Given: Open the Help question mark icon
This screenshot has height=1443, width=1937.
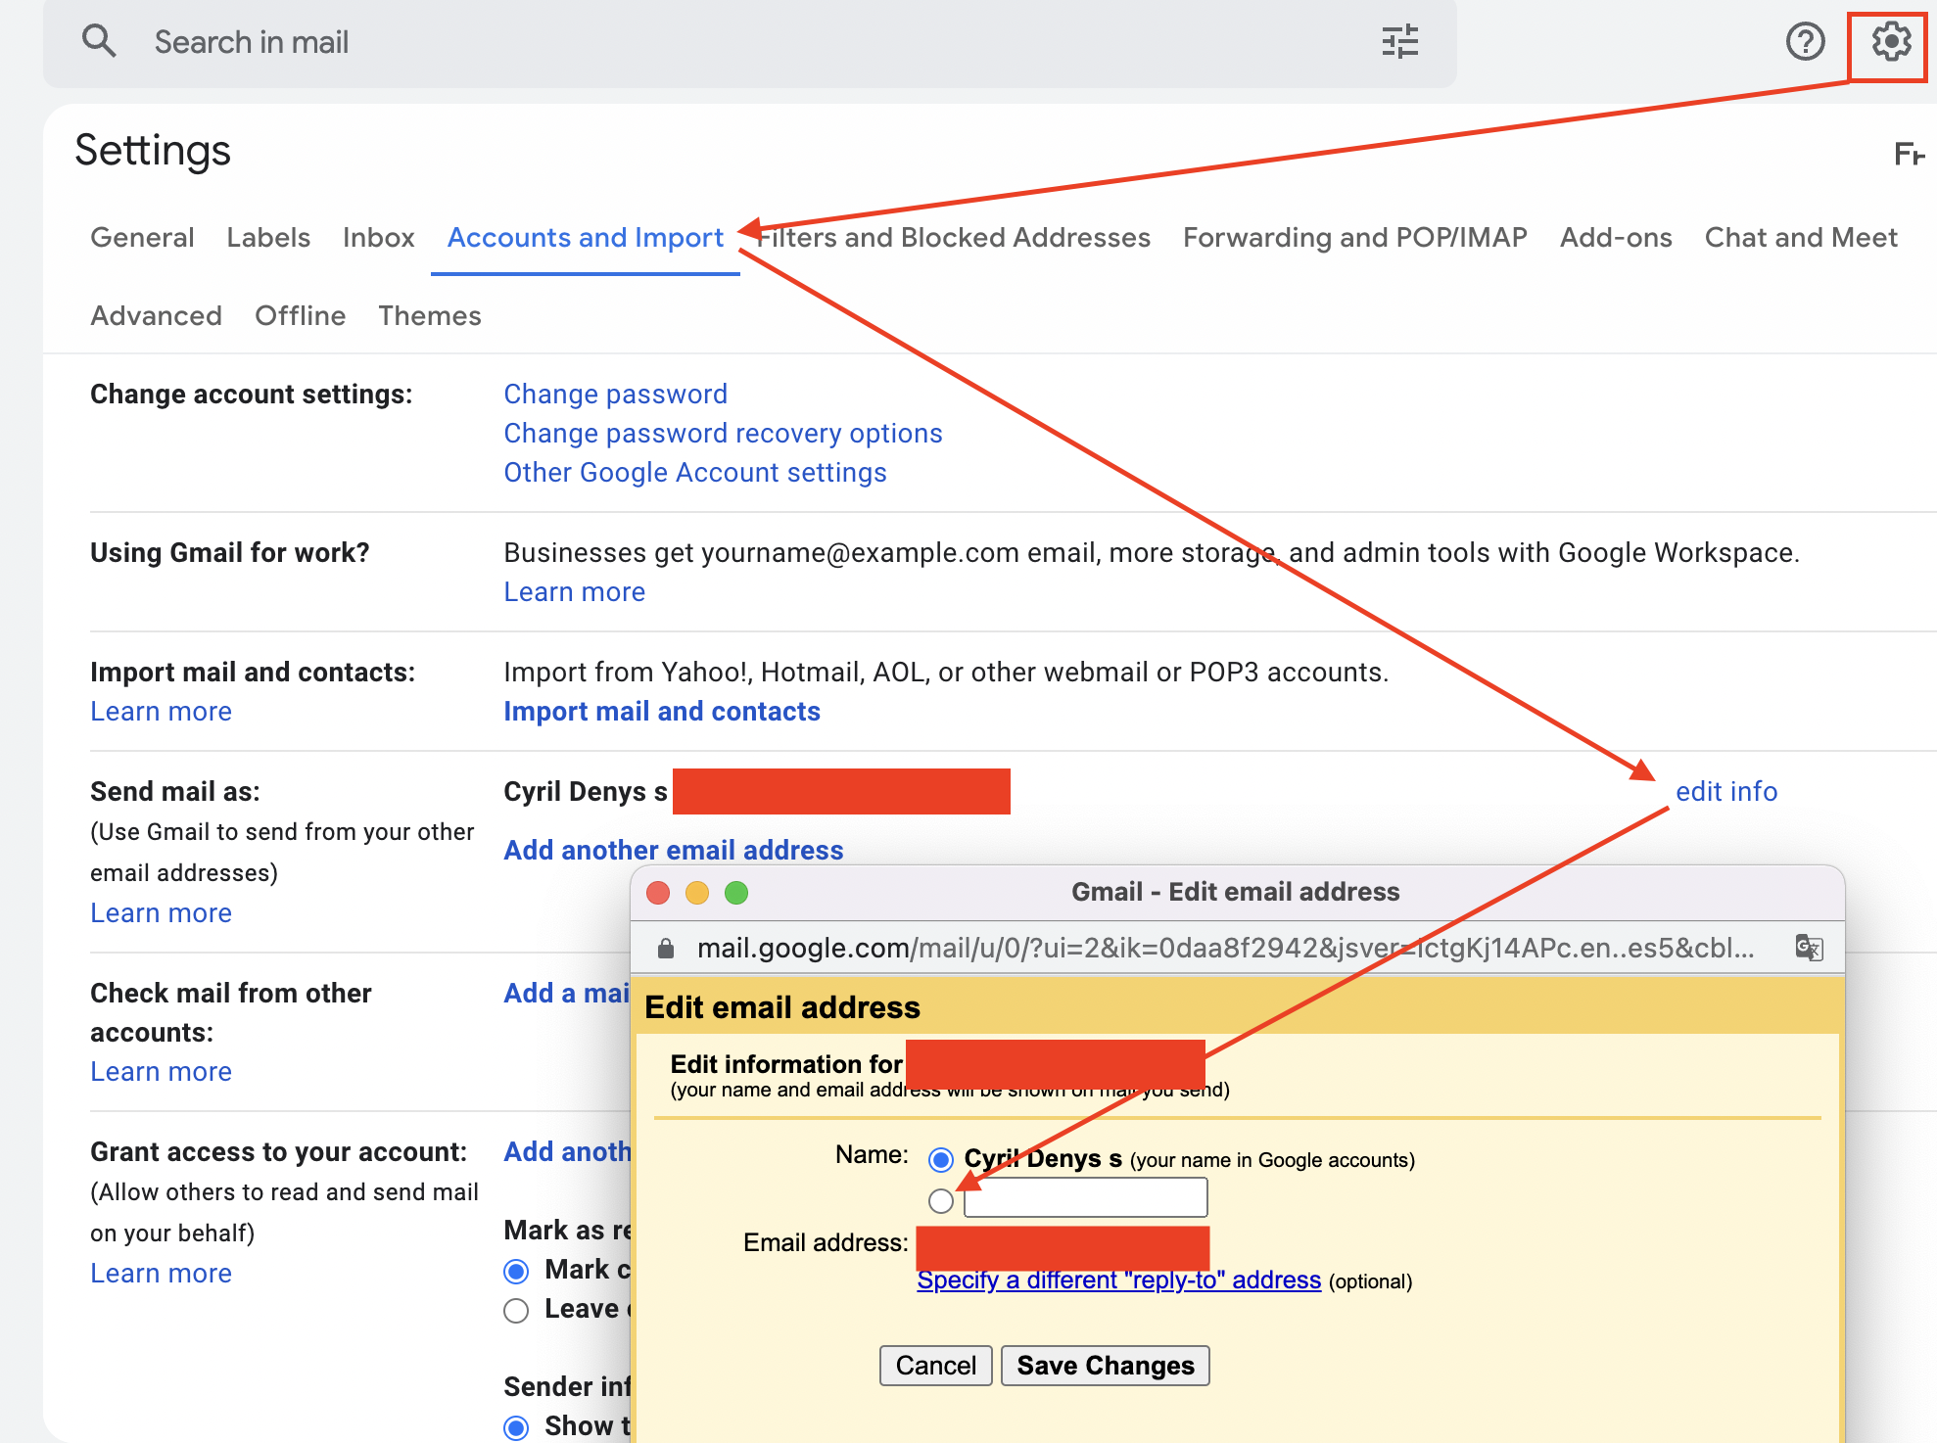Looking at the screenshot, I should tap(1804, 41).
